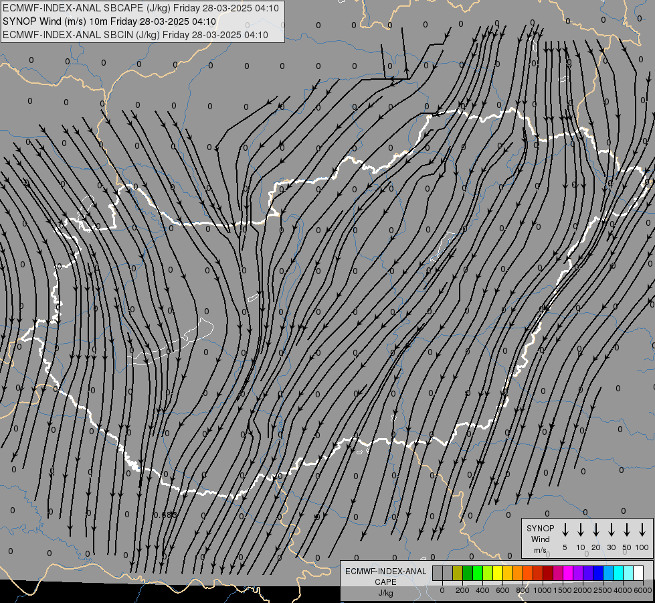Select the white CAPE swatch at 6000
This screenshot has width=655, height=603.
[x=638, y=573]
